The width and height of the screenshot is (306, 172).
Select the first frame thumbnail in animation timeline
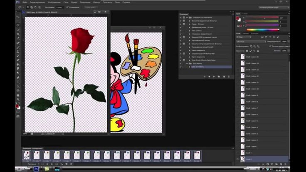(26, 155)
